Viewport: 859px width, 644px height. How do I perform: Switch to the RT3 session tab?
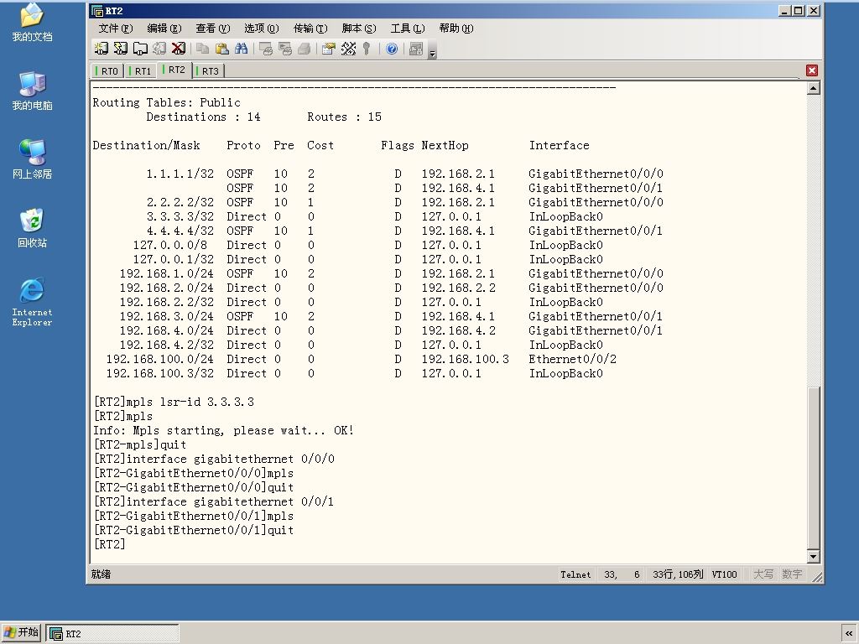(x=208, y=71)
